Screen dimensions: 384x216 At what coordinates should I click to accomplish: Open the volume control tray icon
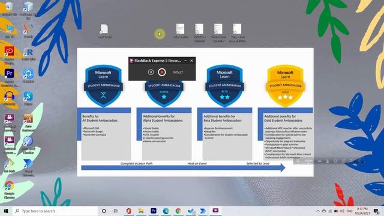342,211
